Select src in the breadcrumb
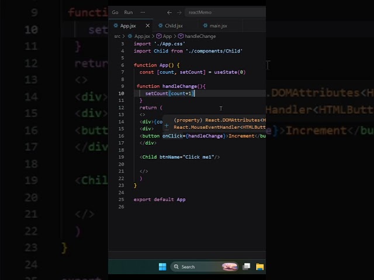The image size is (374, 280). coord(117,36)
